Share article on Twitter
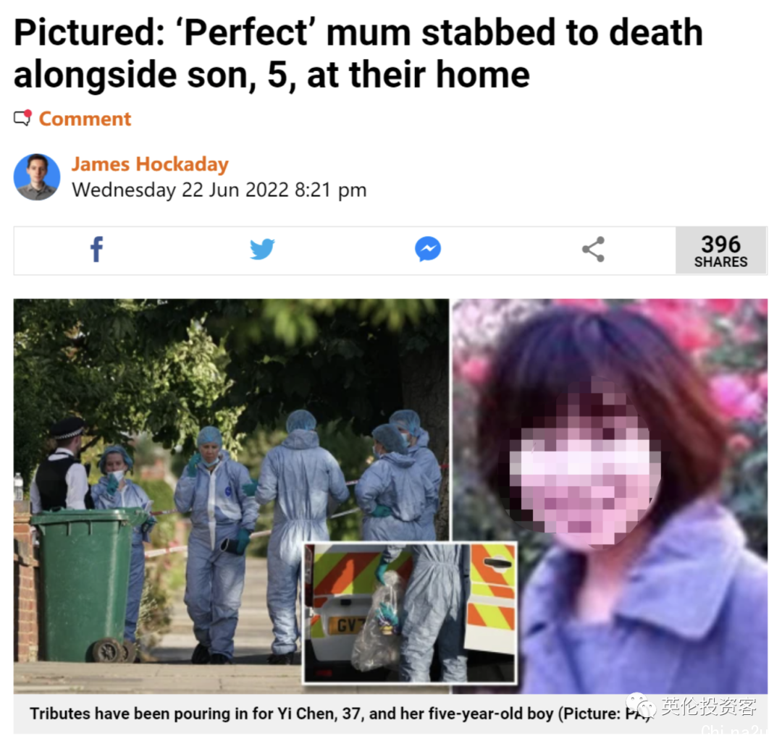This screenshot has height=741, width=782. [262, 249]
